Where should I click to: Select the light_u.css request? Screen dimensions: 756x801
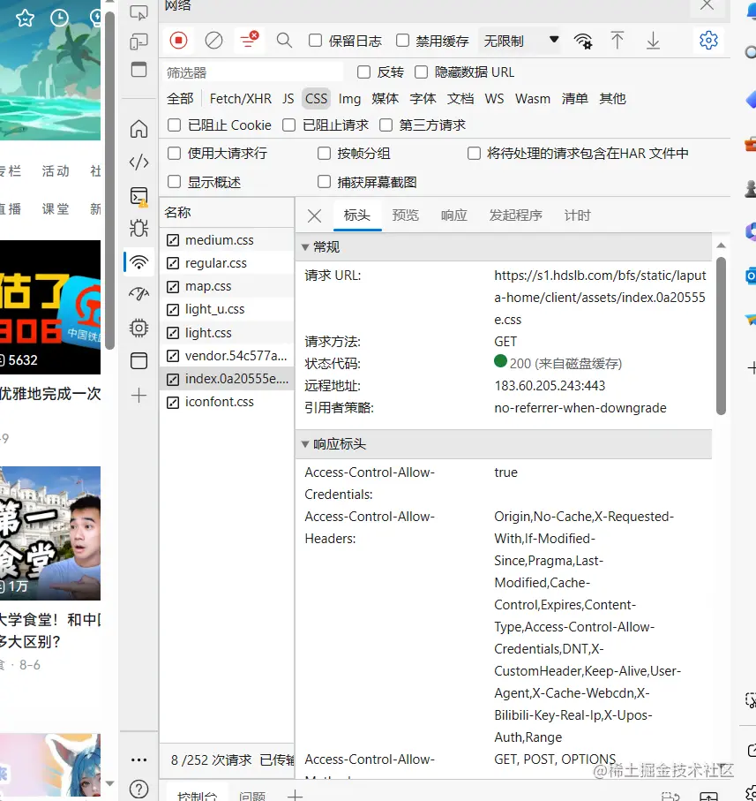point(227,309)
